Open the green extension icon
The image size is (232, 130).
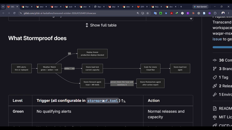pyautogui.click(x=161, y=13)
